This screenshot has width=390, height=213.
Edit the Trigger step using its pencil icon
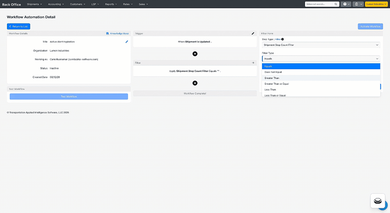(253, 34)
